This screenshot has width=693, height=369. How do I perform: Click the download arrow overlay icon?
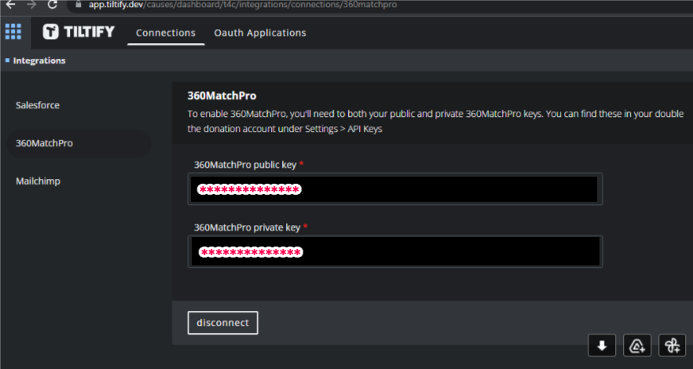click(602, 345)
